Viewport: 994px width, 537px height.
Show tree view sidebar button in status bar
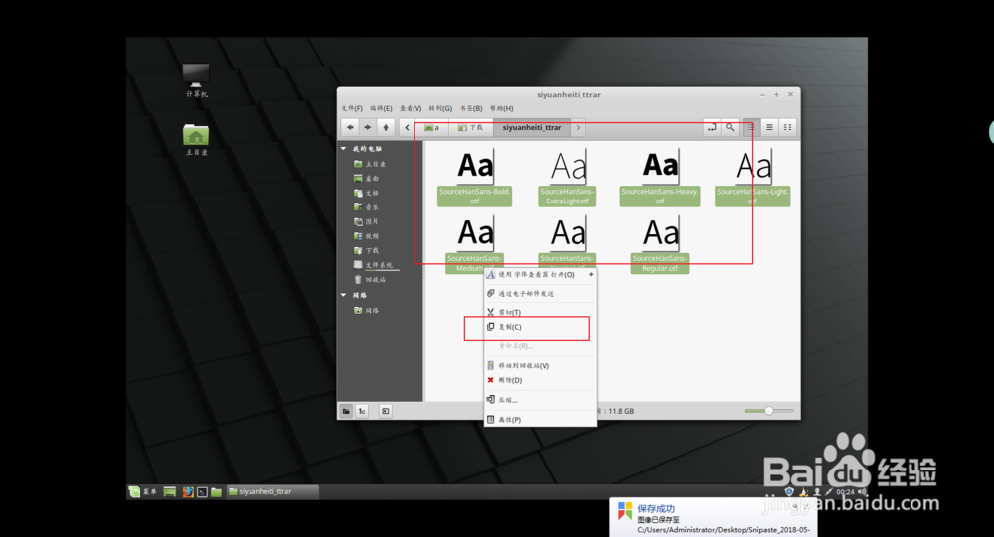pos(362,411)
